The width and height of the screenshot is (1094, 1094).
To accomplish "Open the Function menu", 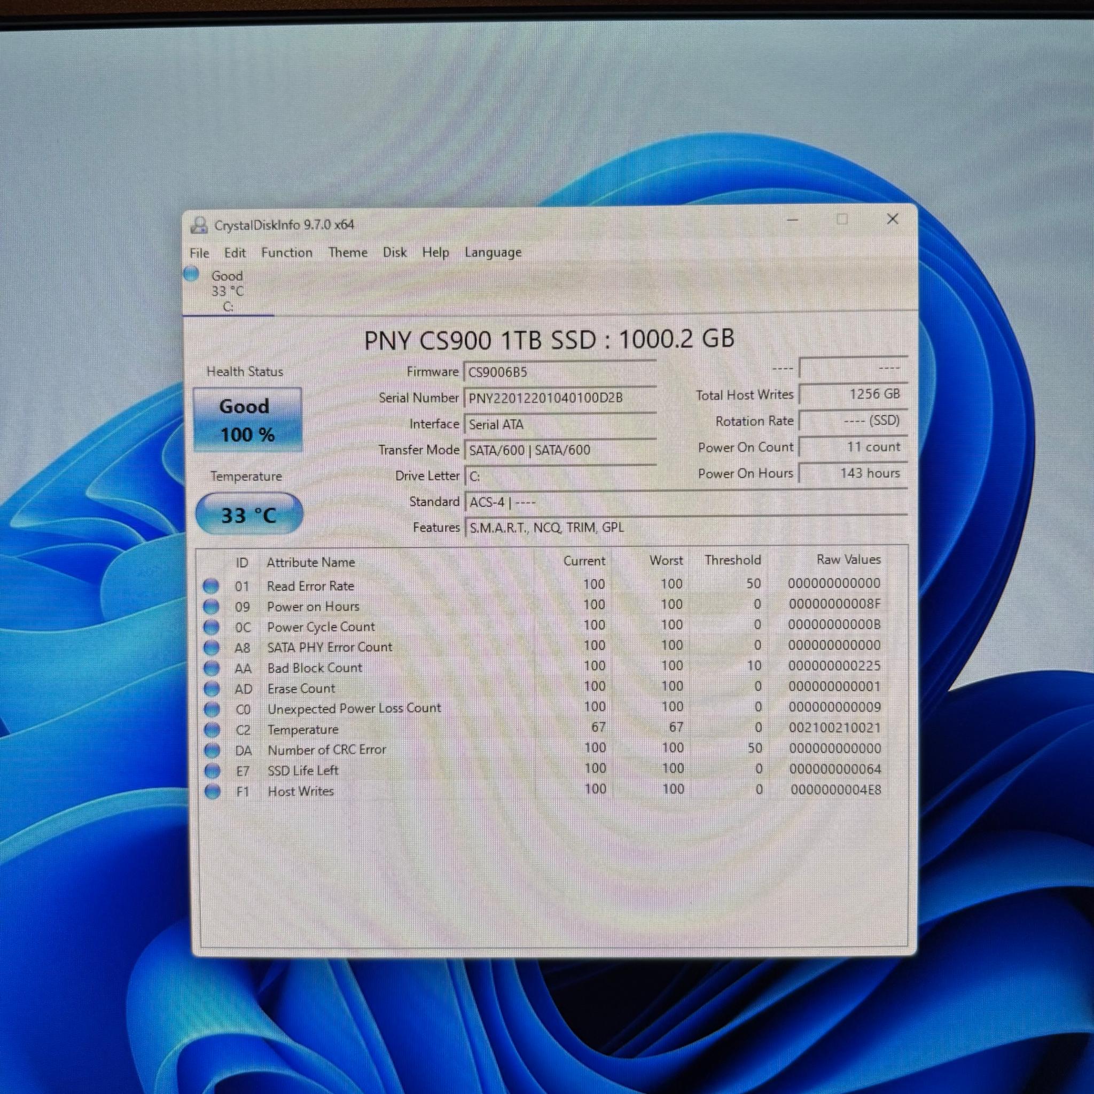I will click(x=286, y=253).
